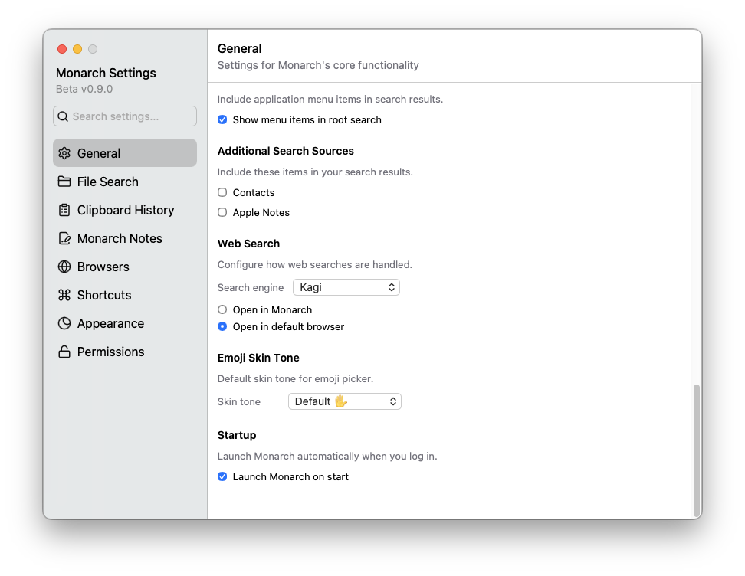Screen dimensions: 745x576
Task: Open Monarch Notes via its note icon
Action: (x=64, y=238)
